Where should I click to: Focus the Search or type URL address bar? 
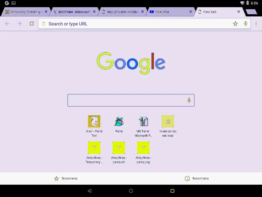point(144,24)
